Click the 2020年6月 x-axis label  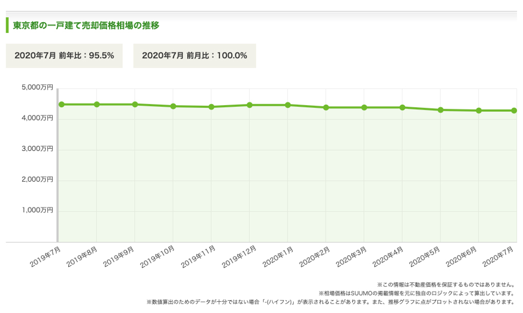461,257
